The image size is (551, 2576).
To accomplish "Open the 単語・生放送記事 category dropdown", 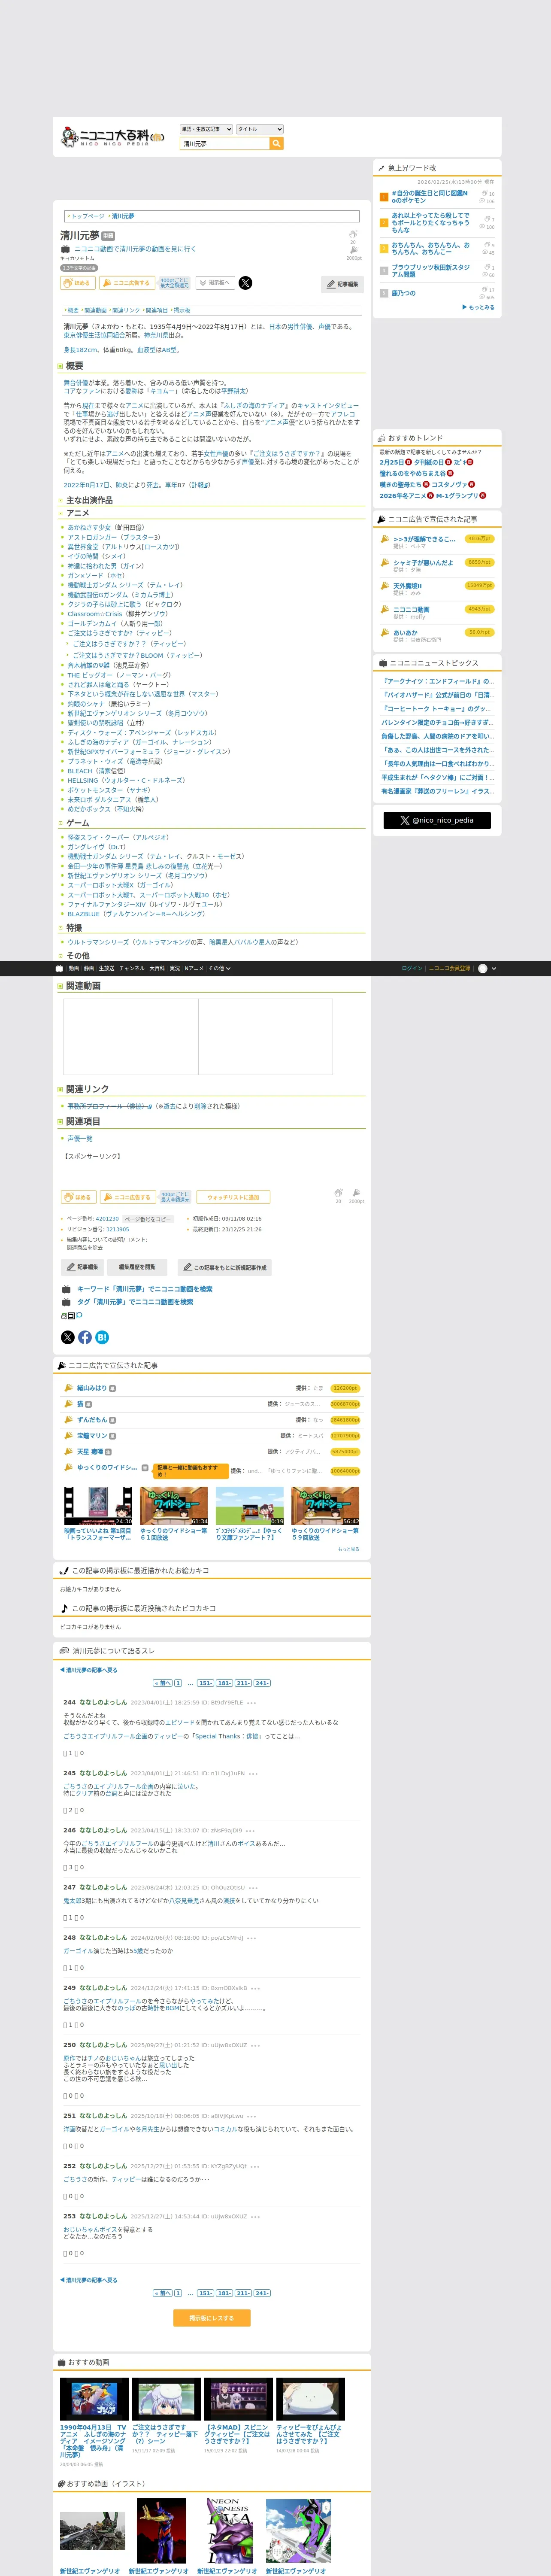I will [206, 129].
